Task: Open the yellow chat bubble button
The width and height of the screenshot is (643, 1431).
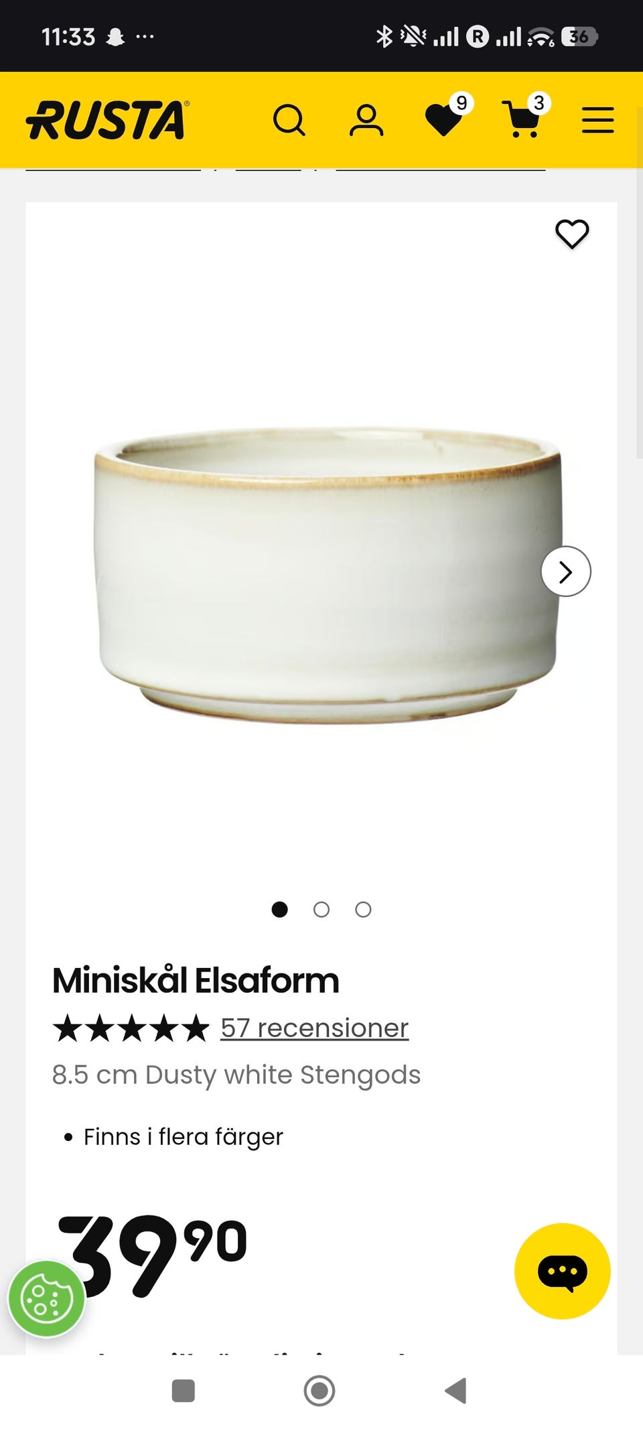Action: (563, 1271)
